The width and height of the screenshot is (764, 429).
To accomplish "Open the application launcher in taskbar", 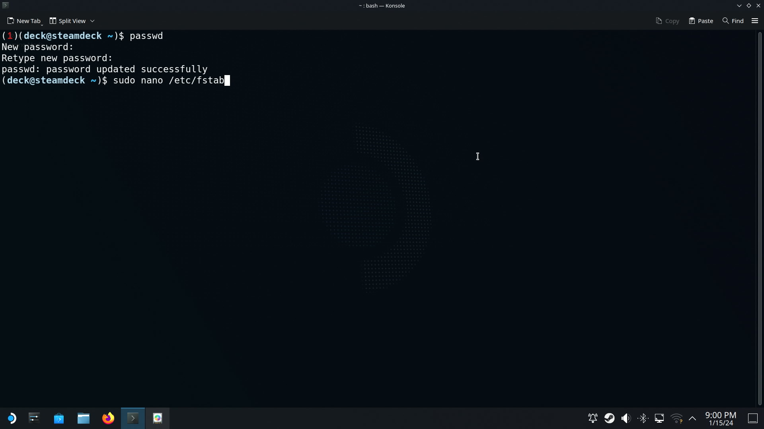I will [x=12, y=418].
